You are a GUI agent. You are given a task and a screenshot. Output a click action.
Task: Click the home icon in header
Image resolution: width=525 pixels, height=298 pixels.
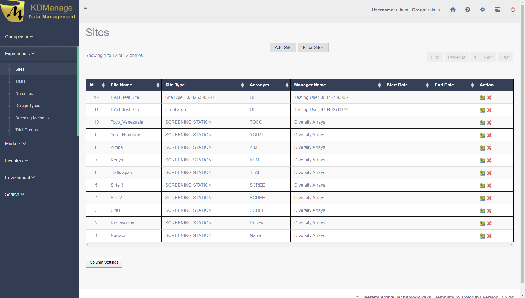pyautogui.click(x=453, y=10)
